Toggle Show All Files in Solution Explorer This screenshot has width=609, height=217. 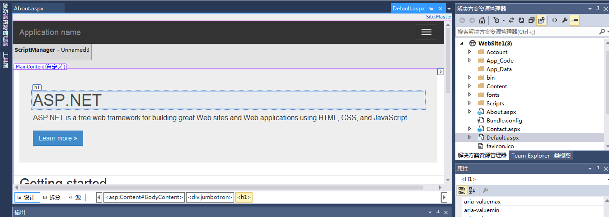pos(541,20)
